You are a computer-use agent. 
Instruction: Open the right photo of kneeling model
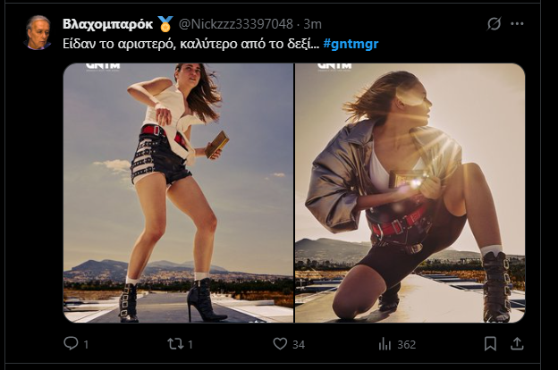point(410,192)
